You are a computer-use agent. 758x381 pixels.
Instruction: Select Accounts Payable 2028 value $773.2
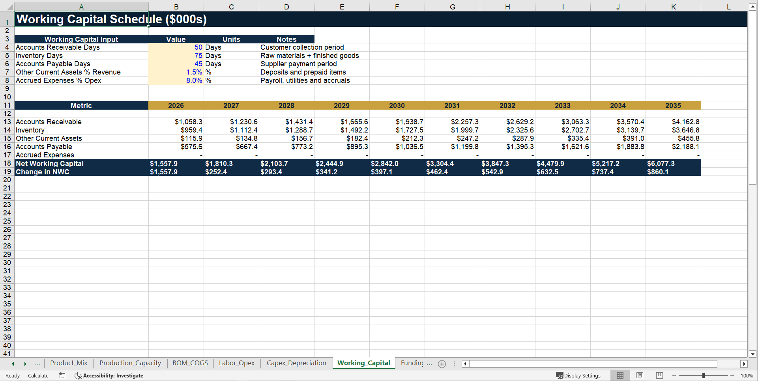[x=286, y=147]
